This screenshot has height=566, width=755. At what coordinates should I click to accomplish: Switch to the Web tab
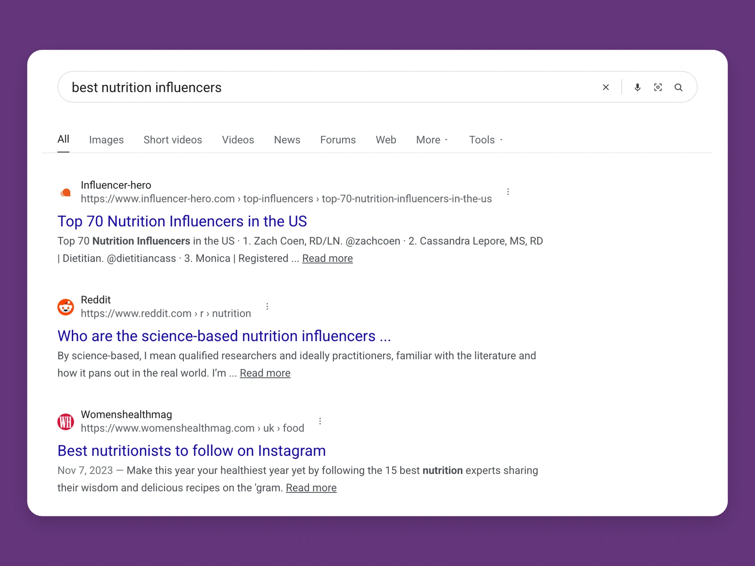point(386,140)
